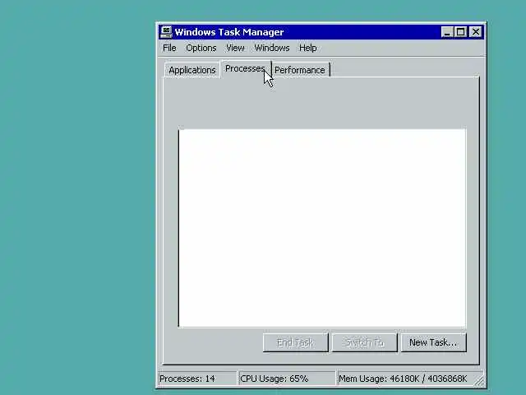
Task: Click the Processes: 14 status text
Action: click(x=187, y=379)
